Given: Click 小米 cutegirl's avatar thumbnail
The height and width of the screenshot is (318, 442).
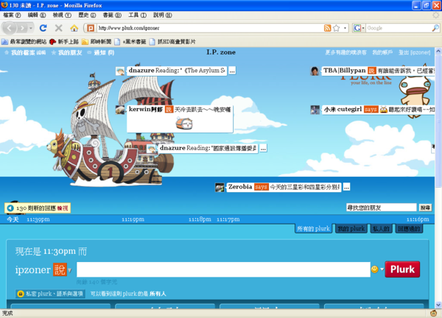Looking at the screenshot, I should (315, 110).
